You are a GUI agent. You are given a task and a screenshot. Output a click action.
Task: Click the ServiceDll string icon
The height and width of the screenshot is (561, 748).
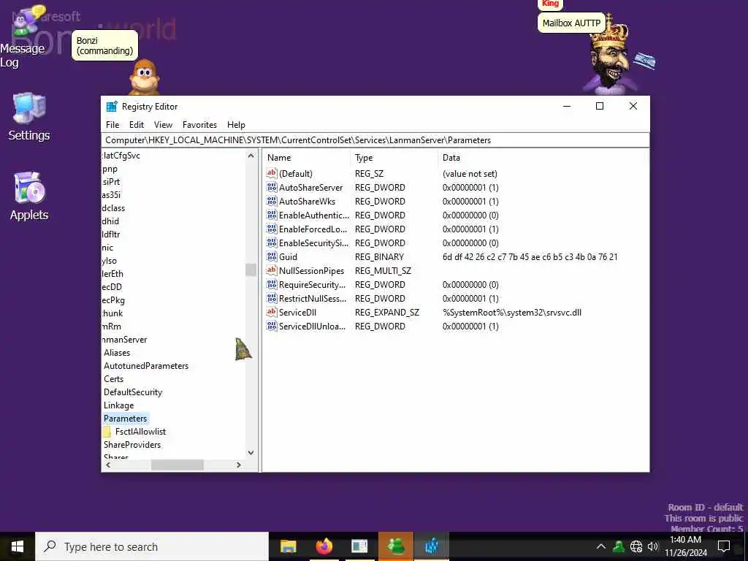(x=272, y=312)
